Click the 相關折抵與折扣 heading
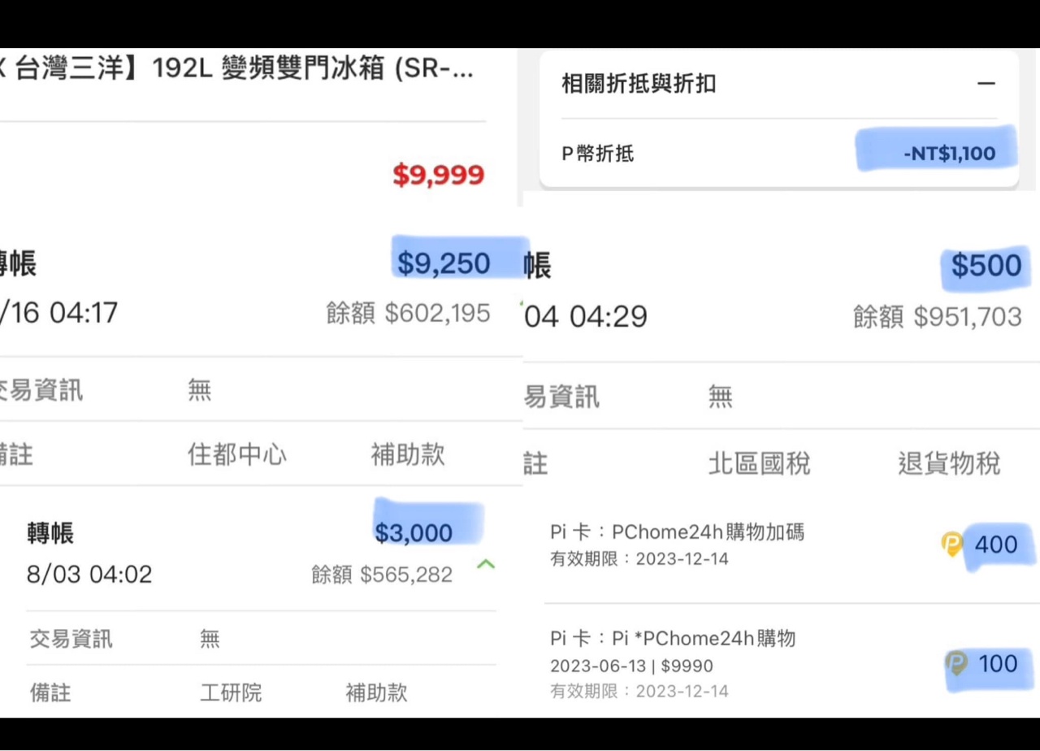Image resolution: width=1040 pixels, height=751 pixels. click(x=639, y=84)
